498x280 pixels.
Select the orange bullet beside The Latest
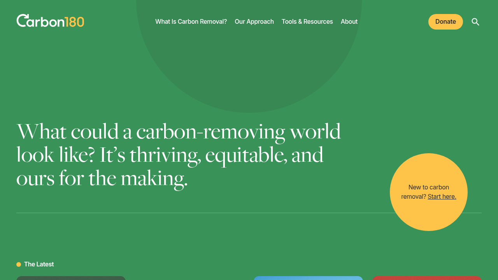click(x=18, y=264)
